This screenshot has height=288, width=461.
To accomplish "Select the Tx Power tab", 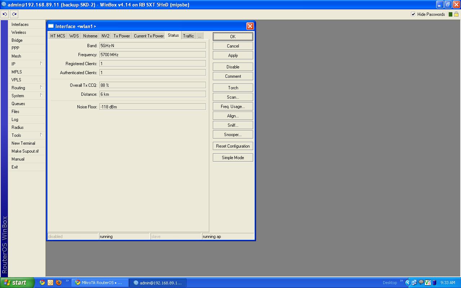I will (x=122, y=36).
